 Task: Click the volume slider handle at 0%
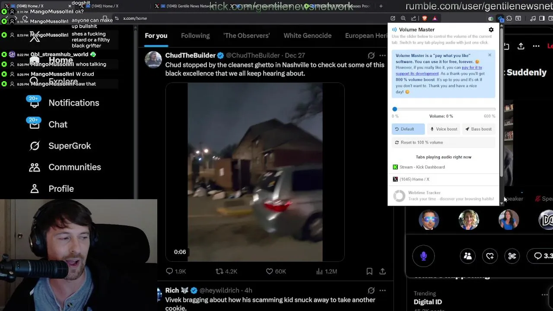(x=394, y=109)
